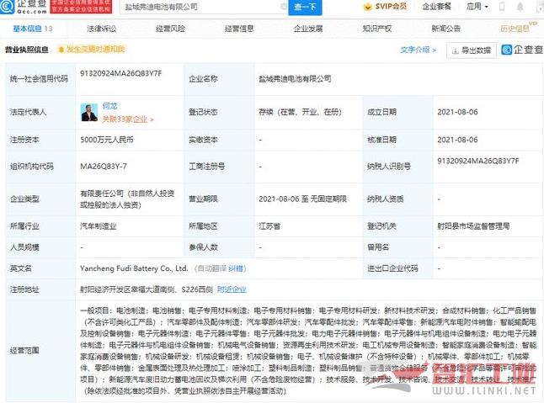
Task: Click the SVIP crown icon
Action: (x=367, y=7)
